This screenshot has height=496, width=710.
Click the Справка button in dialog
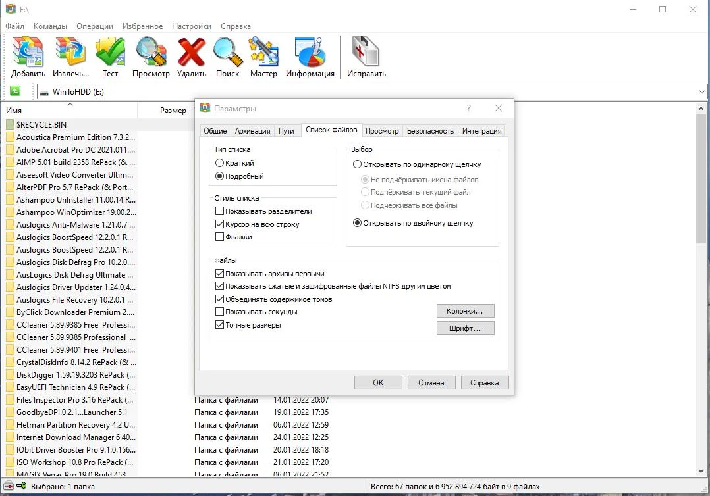(x=485, y=382)
